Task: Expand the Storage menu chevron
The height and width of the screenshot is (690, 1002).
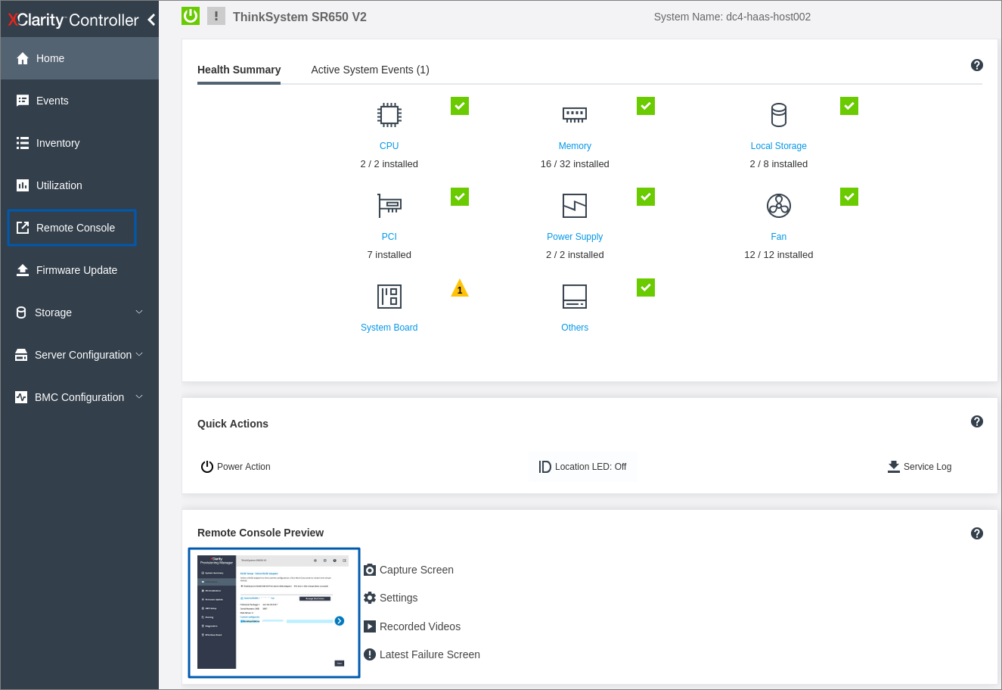Action: tap(139, 312)
